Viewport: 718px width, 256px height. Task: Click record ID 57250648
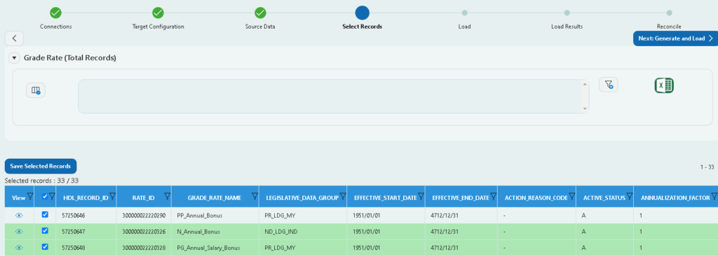pyautogui.click(x=74, y=248)
